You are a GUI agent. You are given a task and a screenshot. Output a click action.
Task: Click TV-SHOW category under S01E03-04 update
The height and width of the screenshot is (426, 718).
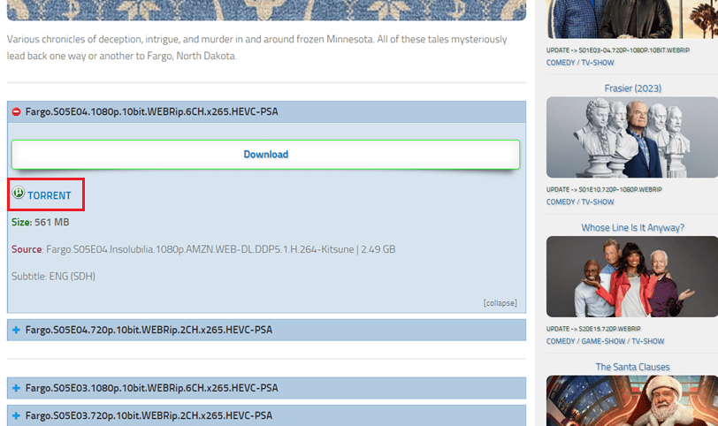pos(598,63)
